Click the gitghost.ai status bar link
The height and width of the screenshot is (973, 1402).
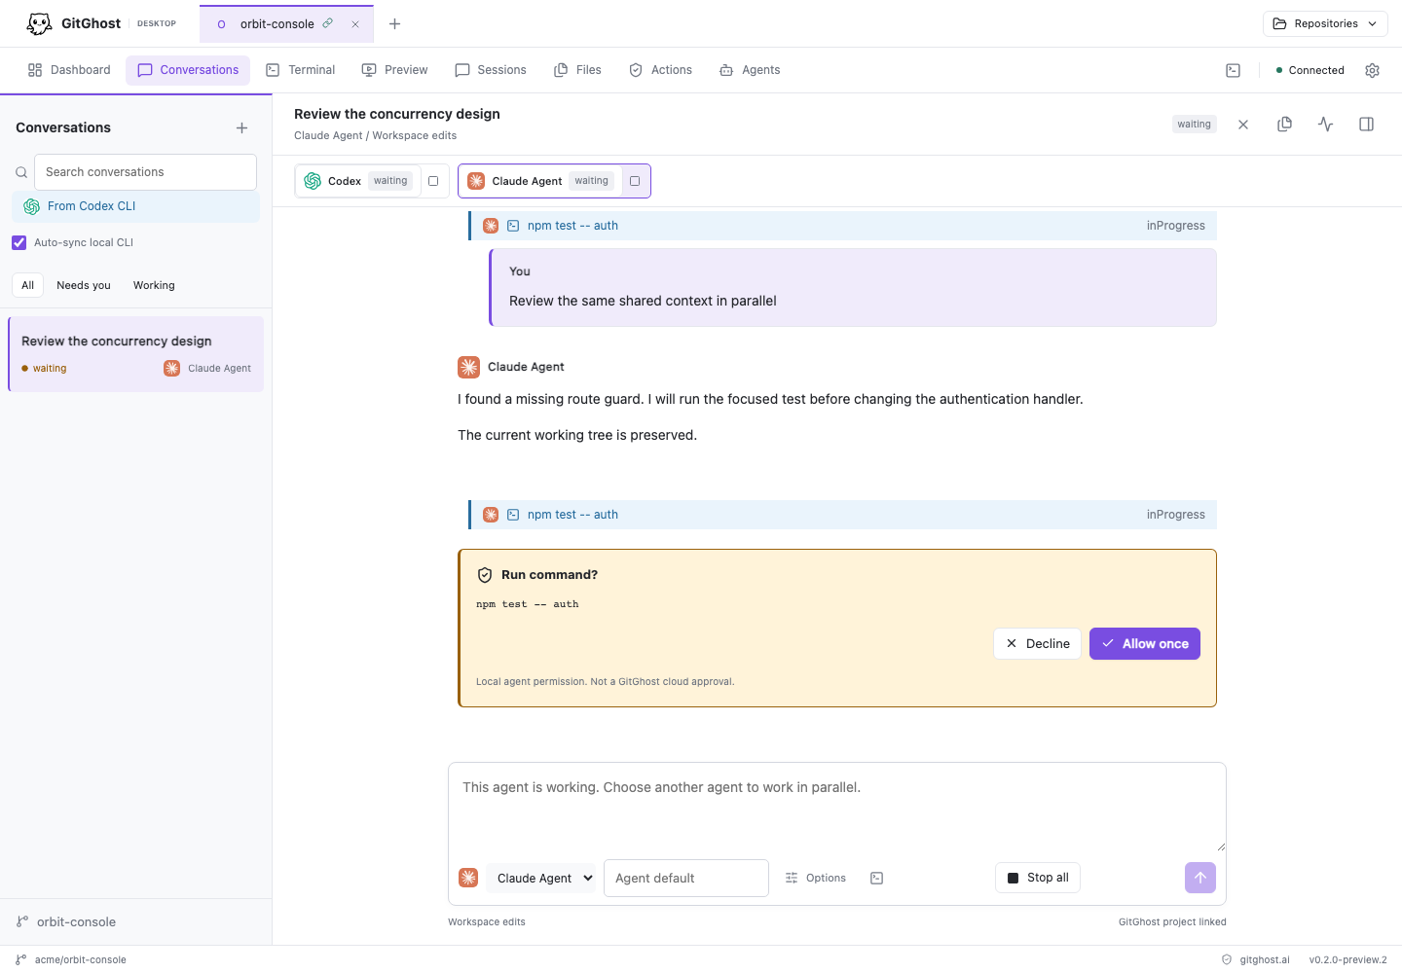pyautogui.click(x=1256, y=959)
